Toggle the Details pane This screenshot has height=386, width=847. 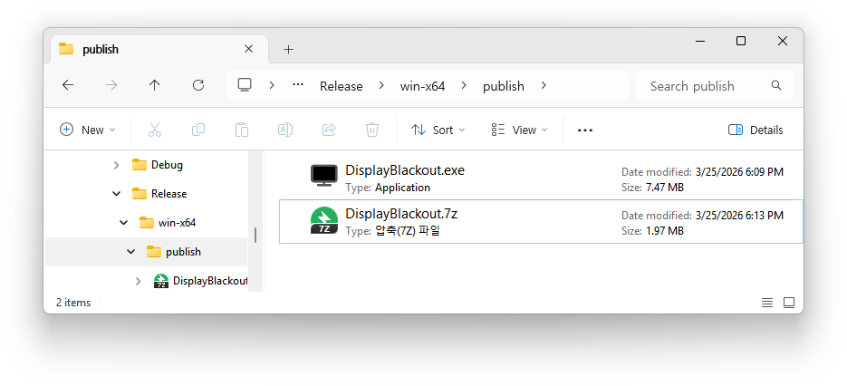coord(756,130)
